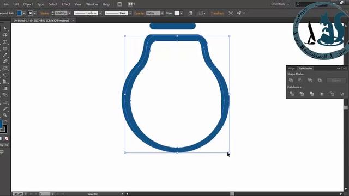Click the Minus Back pathfinder icon
The image size is (349, 196).
[x=342, y=94]
